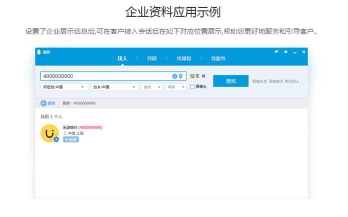Click the back arrow icon labeled 返回
Screen dimensions: 348x217
click(43, 103)
